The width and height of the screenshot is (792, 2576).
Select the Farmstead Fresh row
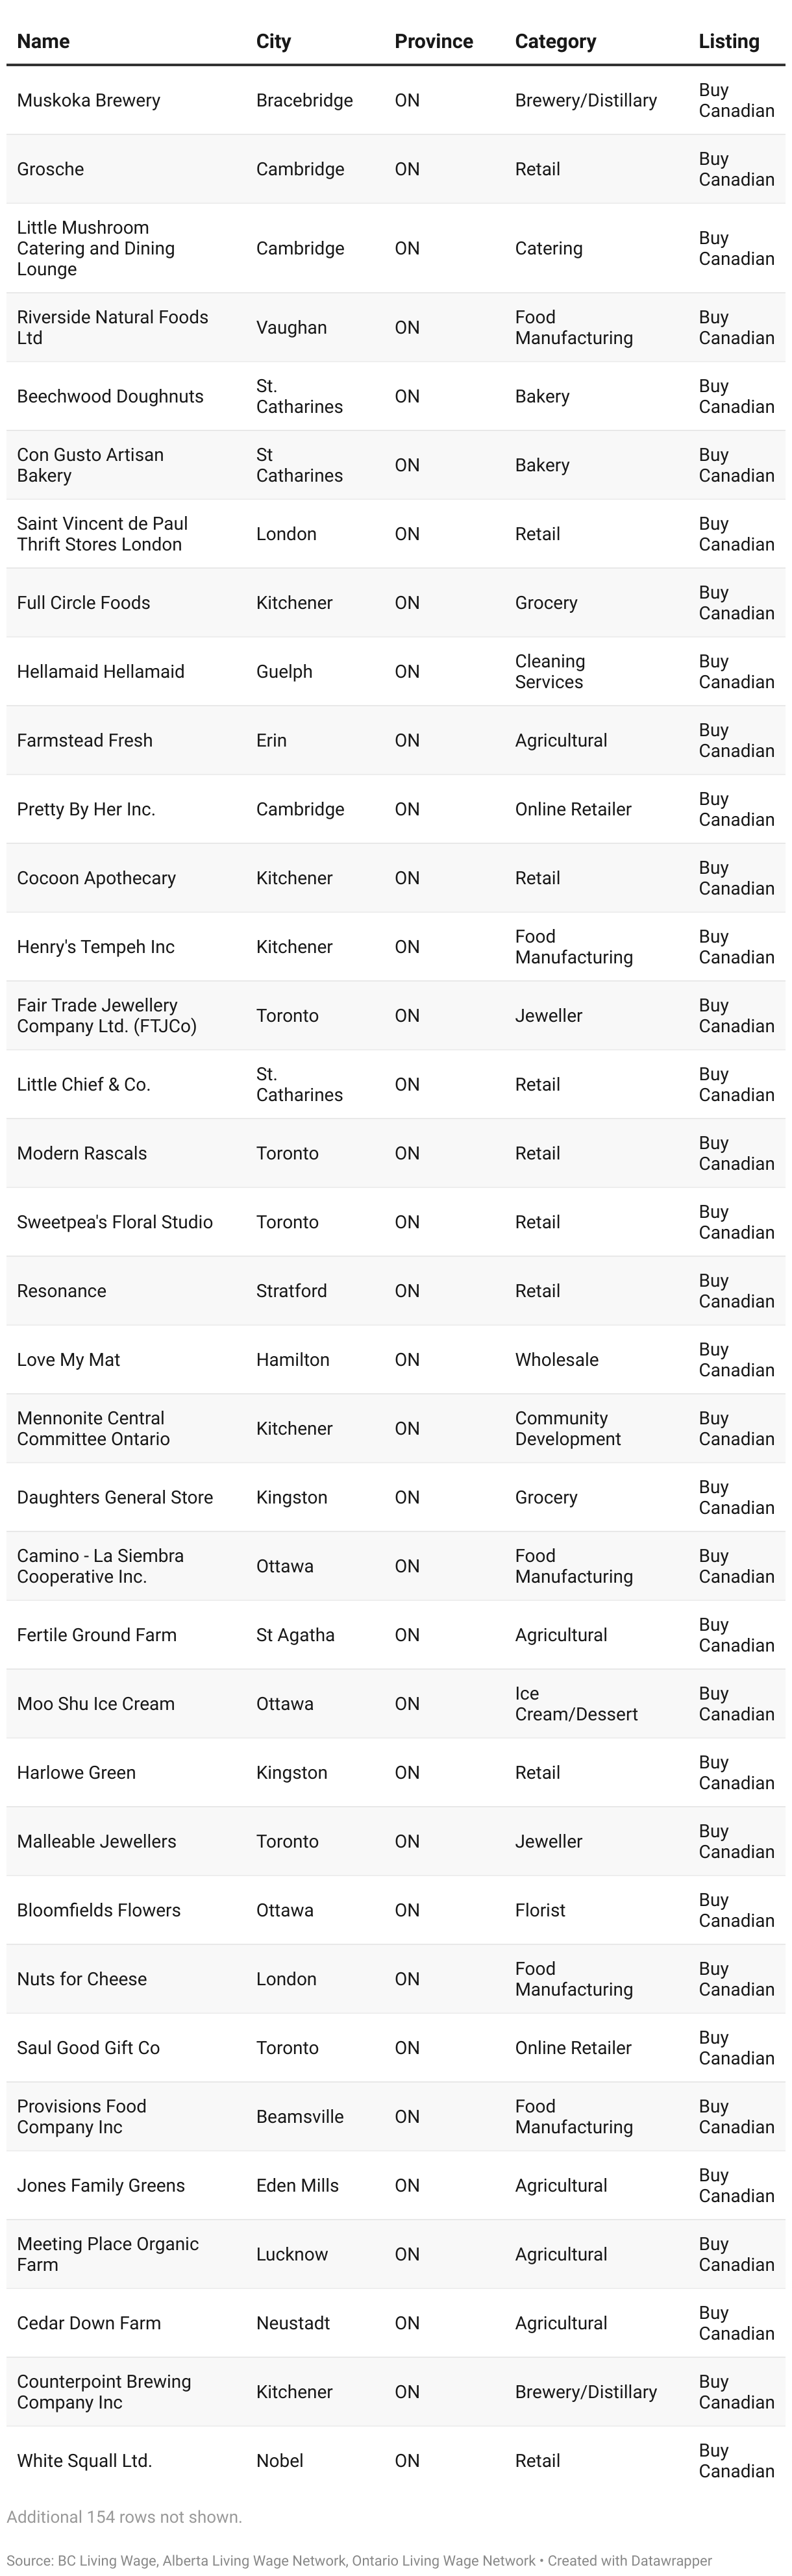point(396,740)
